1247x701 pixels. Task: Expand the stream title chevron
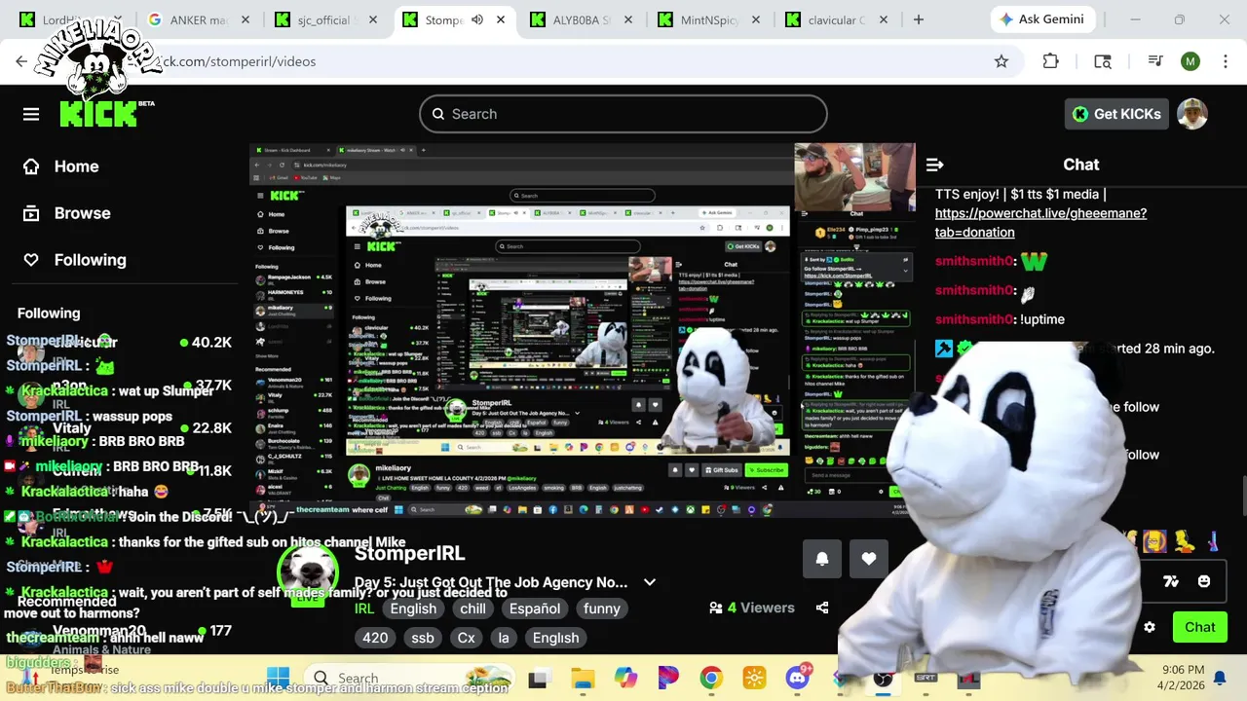650,582
